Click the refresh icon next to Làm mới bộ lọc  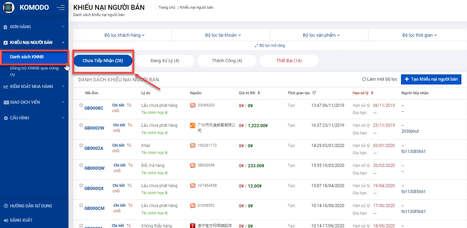pos(364,79)
